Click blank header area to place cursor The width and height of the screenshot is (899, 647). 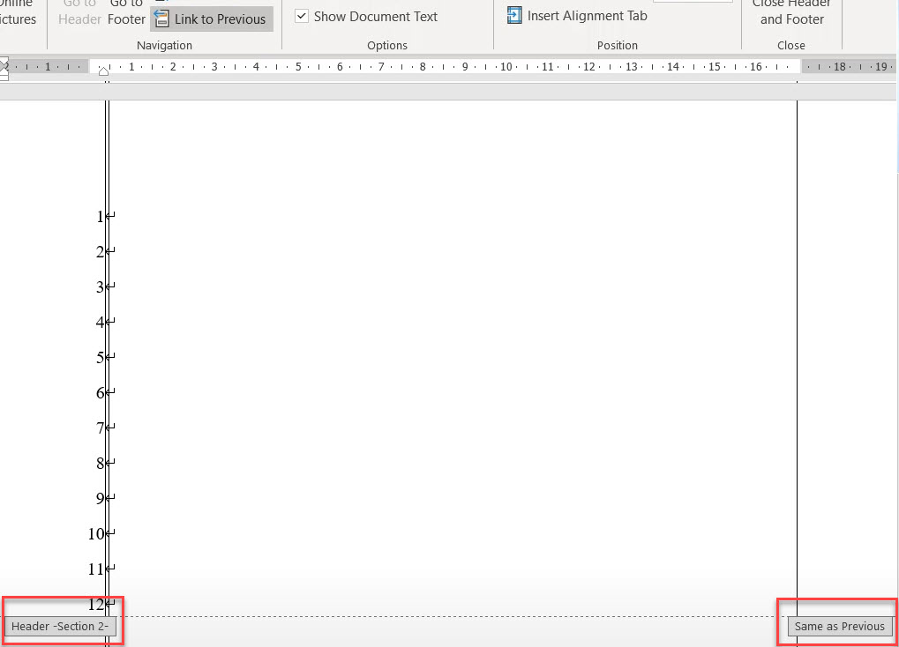coord(441,353)
